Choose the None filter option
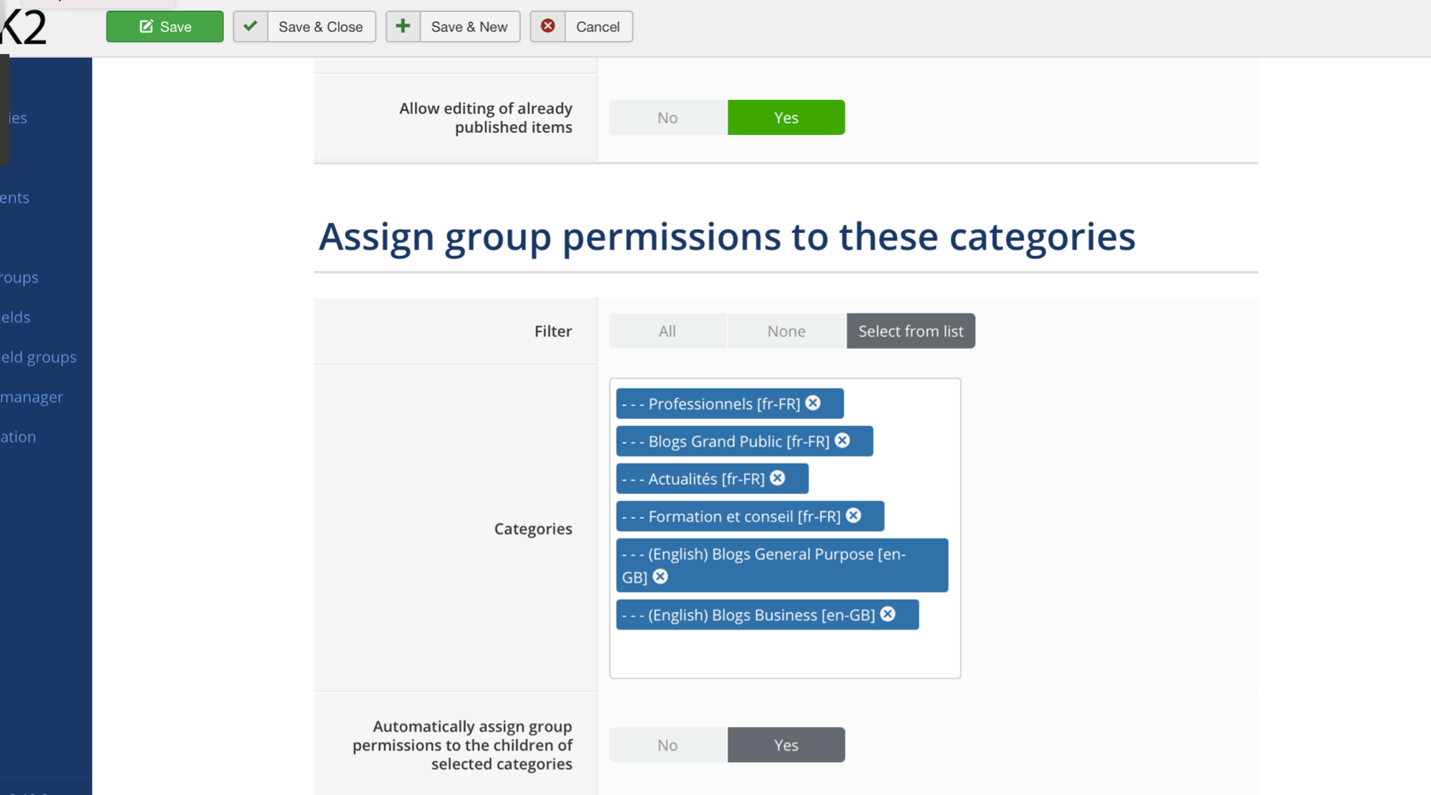Image resolution: width=1431 pixels, height=795 pixels. pos(786,331)
